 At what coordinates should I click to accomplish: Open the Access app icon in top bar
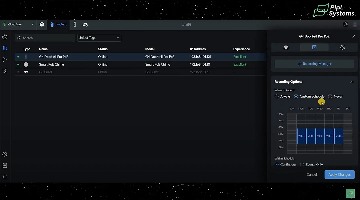75,24
